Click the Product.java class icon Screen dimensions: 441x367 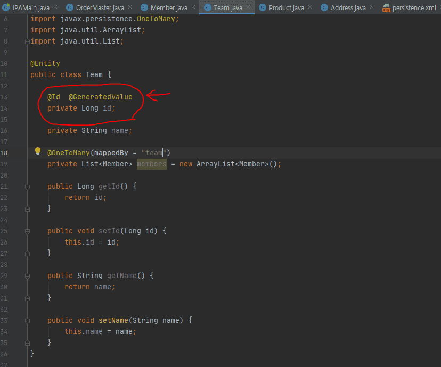click(x=263, y=7)
